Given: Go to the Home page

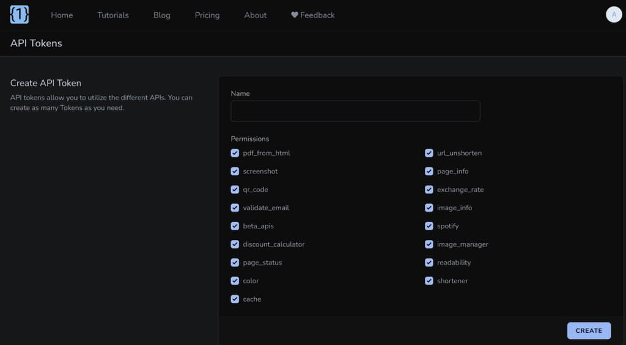Looking at the screenshot, I should [x=62, y=15].
